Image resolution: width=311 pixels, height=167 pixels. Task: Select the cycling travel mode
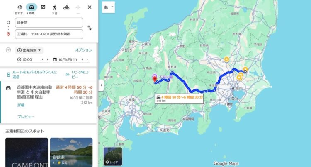click(x=66, y=7)
